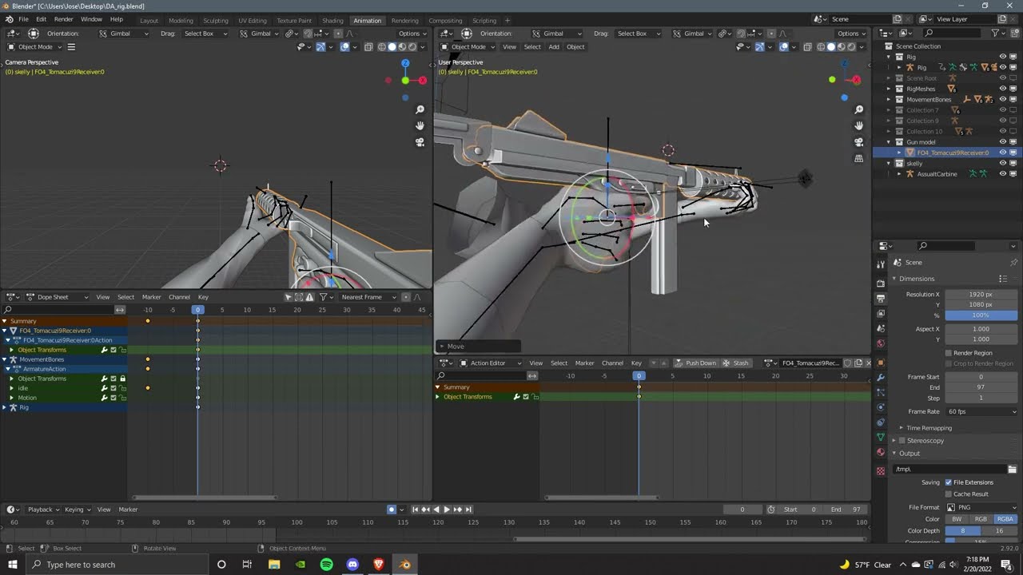
Task: Open the Texture properties checker tab
Action: tap(881, 471)
